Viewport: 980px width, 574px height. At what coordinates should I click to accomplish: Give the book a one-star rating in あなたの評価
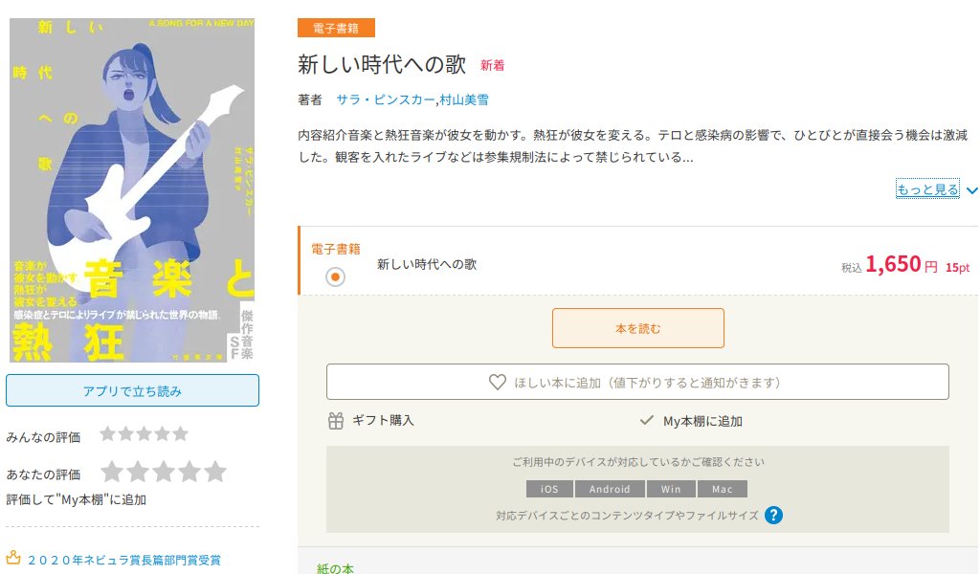click(112, 472)
